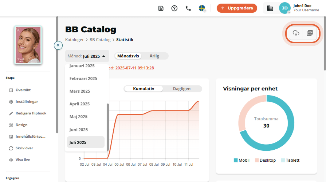Click the John1 Doe username text

(302, 6)
